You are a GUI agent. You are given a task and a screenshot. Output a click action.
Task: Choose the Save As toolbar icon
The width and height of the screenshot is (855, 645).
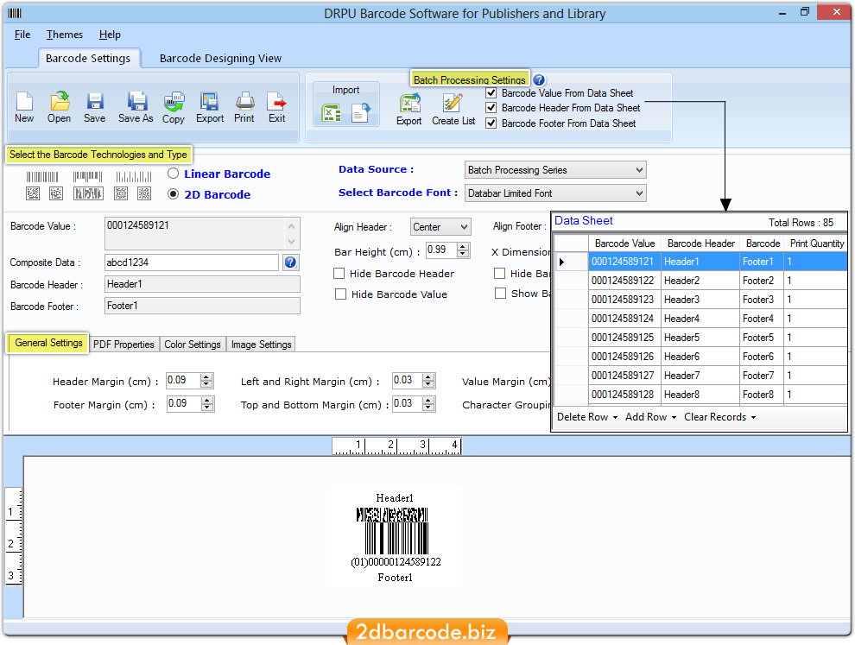(x=136, y=101)
